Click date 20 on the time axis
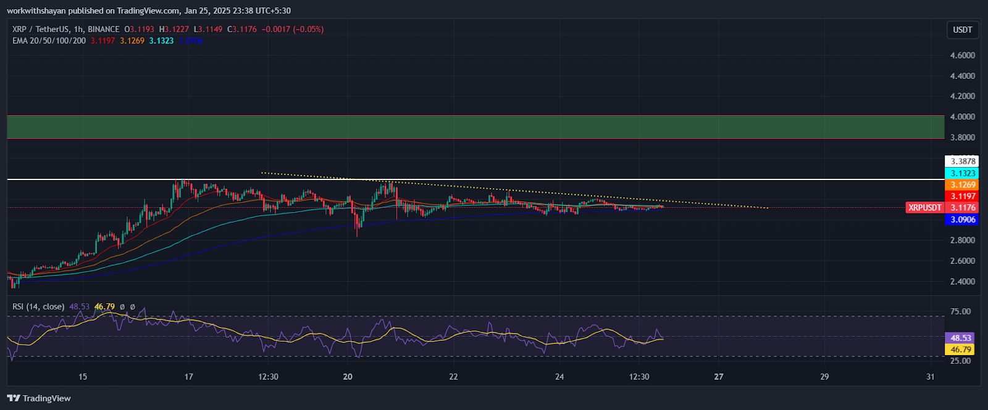This screenshot has height=410, width=988. tap(348, 377)
